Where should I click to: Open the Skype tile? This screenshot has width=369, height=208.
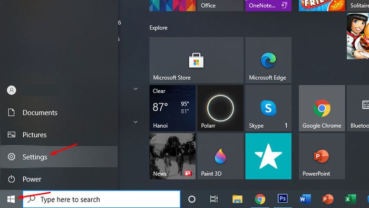click(268, 108)
